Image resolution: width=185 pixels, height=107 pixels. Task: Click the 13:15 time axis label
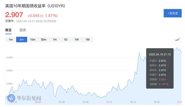point(109,102)
